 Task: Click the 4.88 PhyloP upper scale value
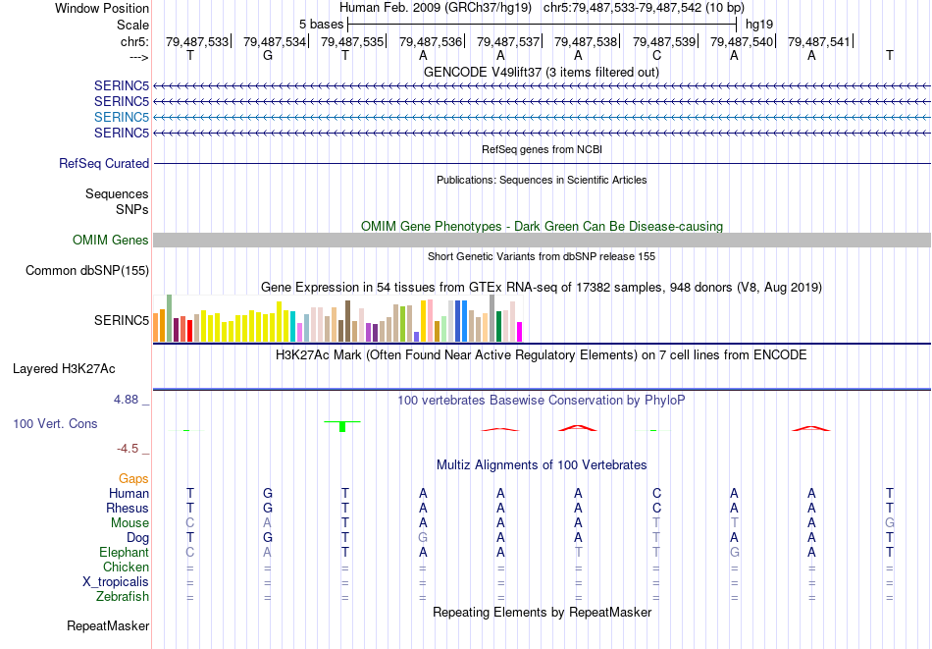[126, 400]
